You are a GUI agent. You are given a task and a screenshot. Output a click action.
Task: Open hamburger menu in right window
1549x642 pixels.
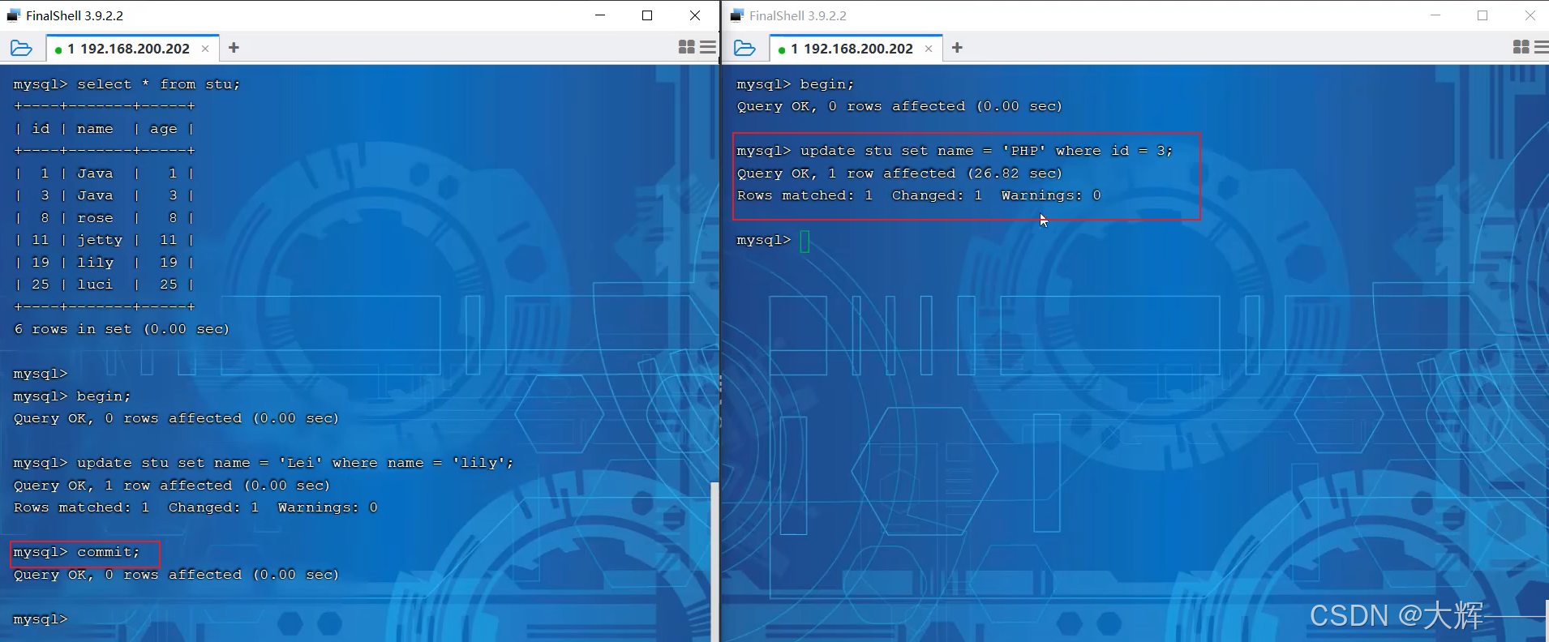[1542, 47]
